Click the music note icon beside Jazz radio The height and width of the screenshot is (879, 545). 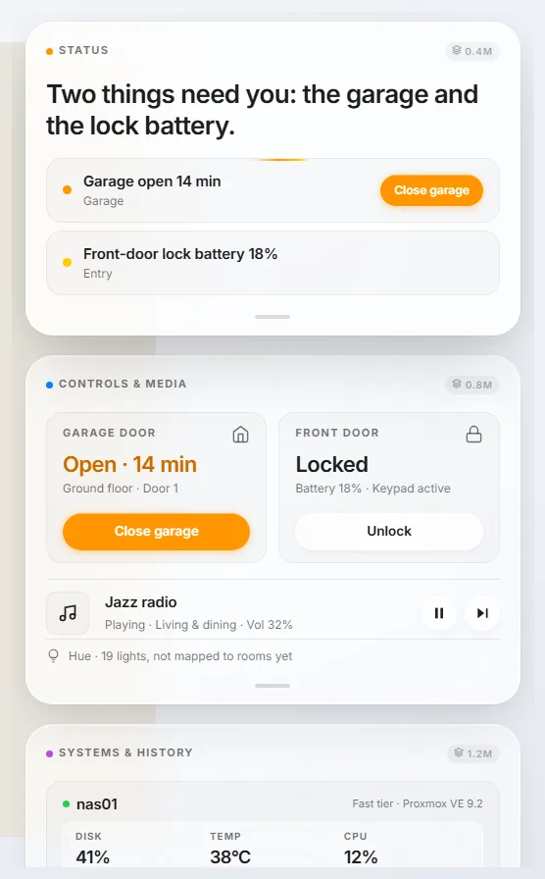tap(68, 613)
